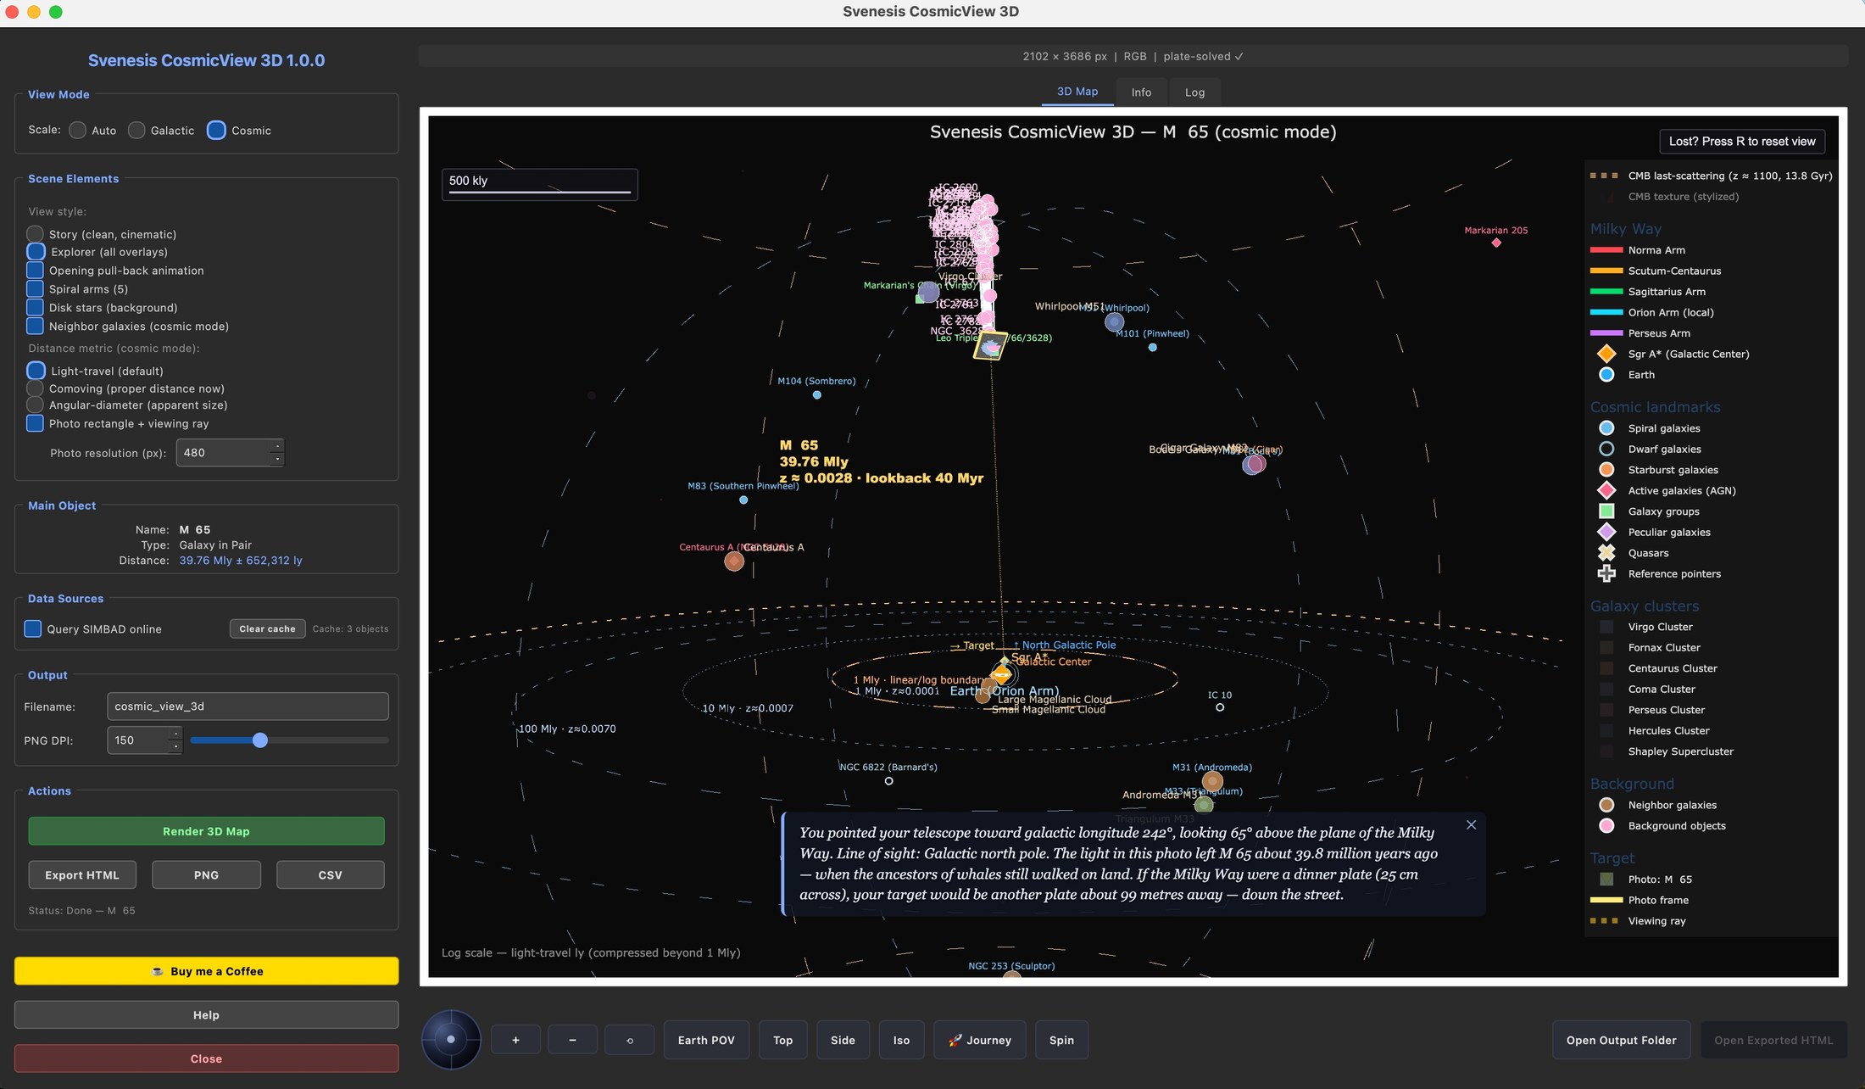The width and height of the screenshot is (1865, 1089).
Task: Click the PNG DPI slider handle
Action: 260,740
